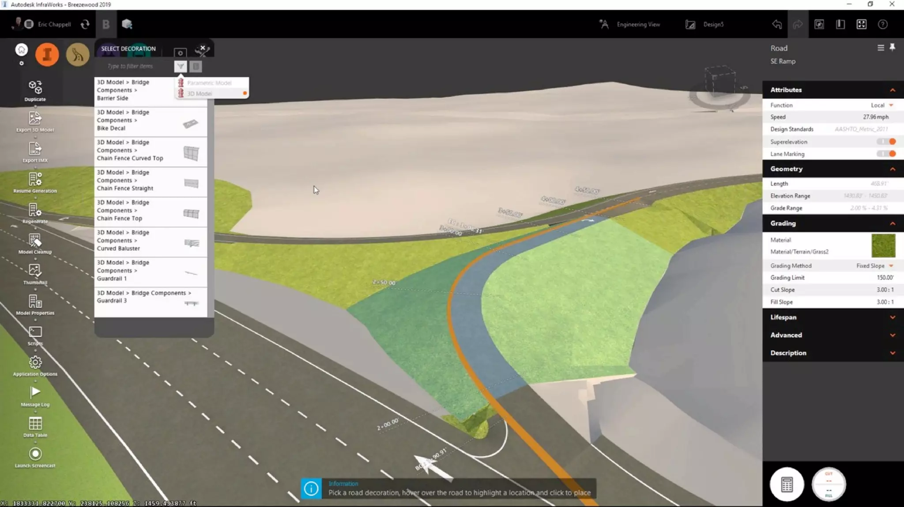Screen dimensions: 904x507
Task: Choose Parametric Model in filter menu
Action: pos(209,83)
